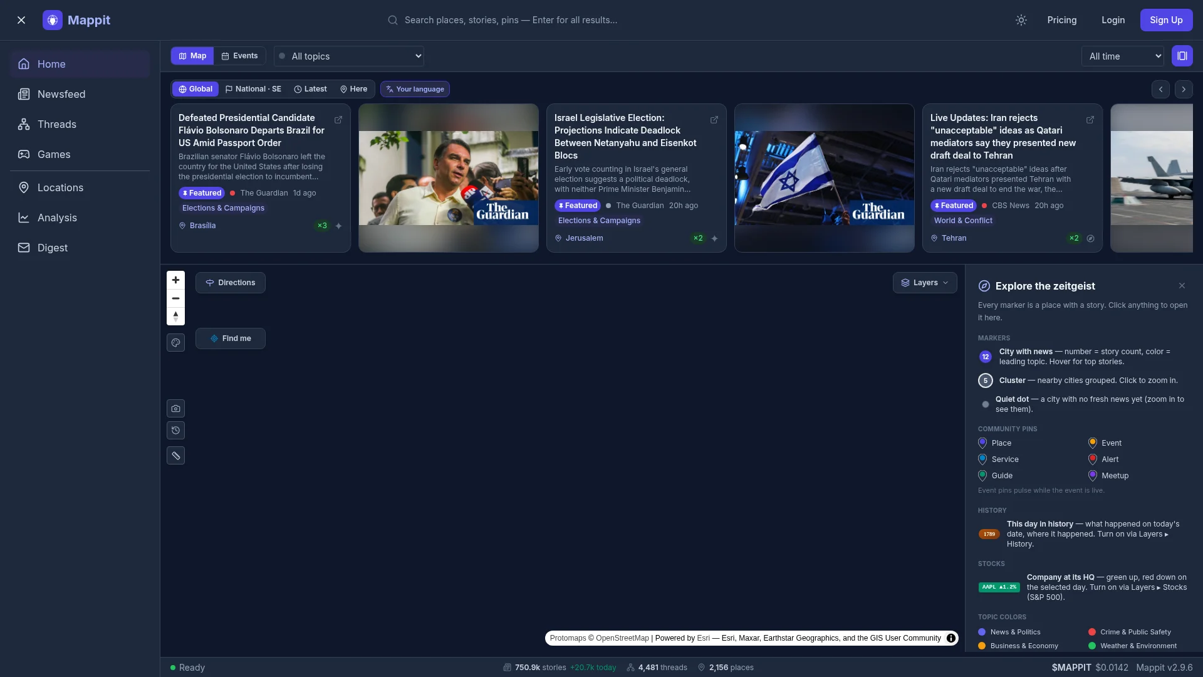Select the Global feed filter
The height and width of the screenshot is (677, 1203).
(195, 89)
